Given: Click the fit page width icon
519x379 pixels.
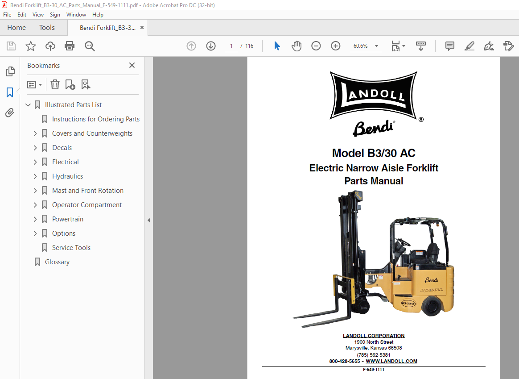Looking at the screenshot, I should click(x=395, y=46).
